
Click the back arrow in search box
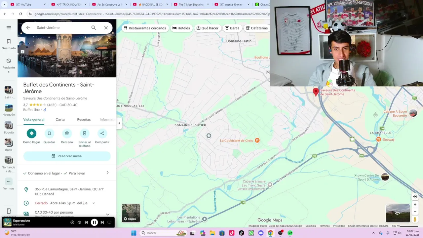(x=28, y=28)
